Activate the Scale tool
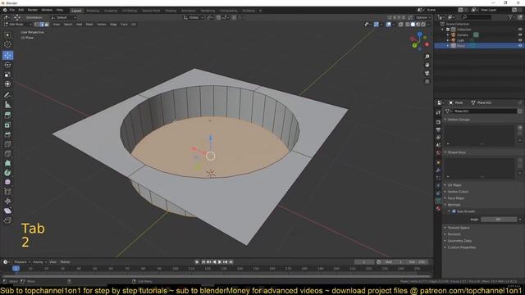Image resolution: width=525 pixels, height=295 pixels. click(7, 75)
